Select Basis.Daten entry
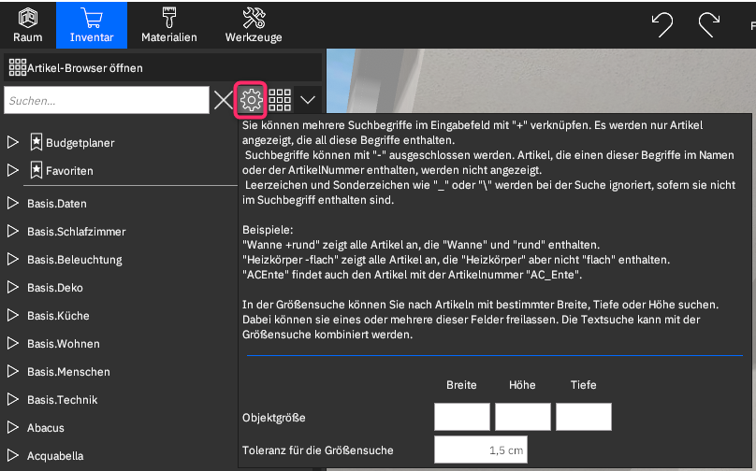This screenshot has width=756, height=471. point(57,204)
